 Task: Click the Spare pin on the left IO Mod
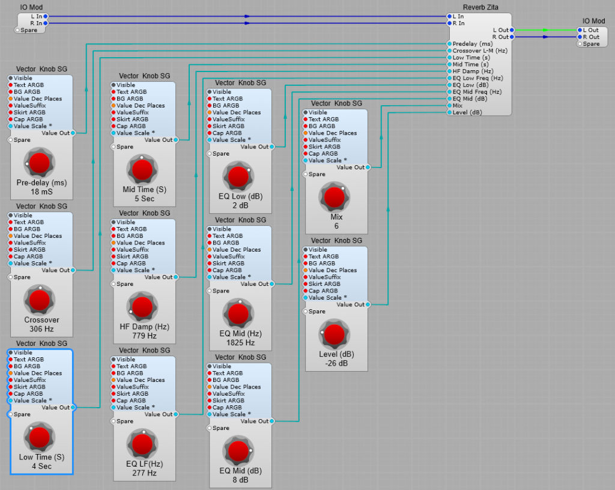pos(17,30)
